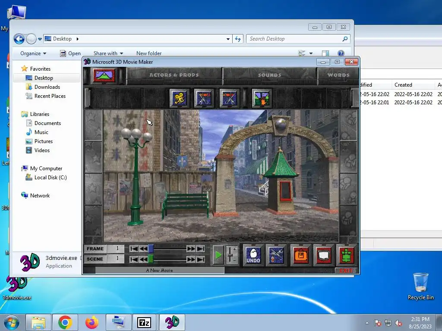The width and height of the screenshot is (442, 331).
Task: Open the Music library
Action: [x=41, y=132]
